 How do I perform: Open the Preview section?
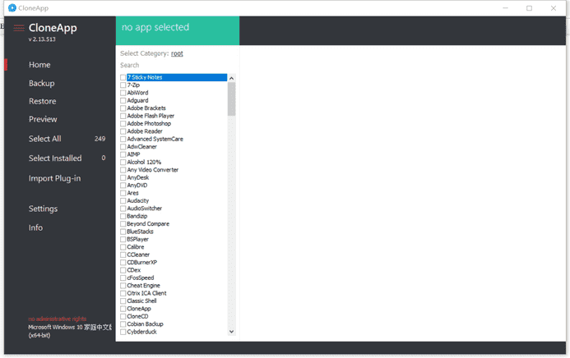43,119
